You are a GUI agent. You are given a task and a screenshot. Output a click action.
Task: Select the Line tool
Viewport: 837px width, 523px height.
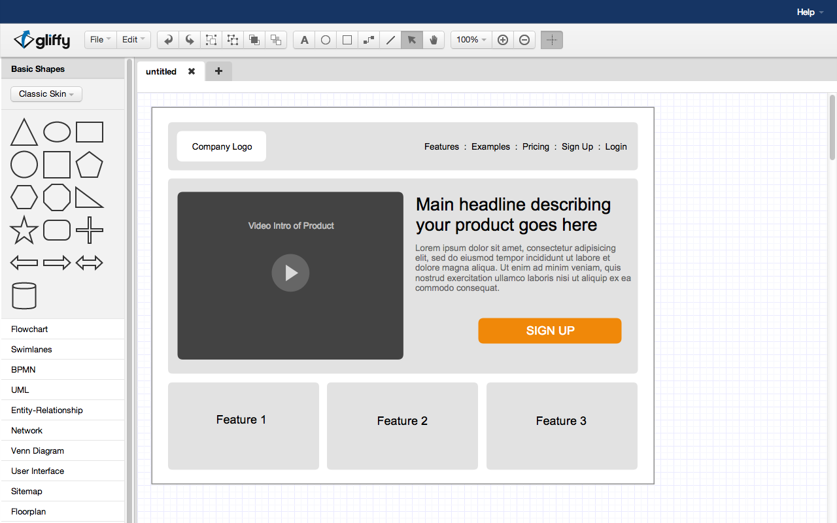pos(390,40)
